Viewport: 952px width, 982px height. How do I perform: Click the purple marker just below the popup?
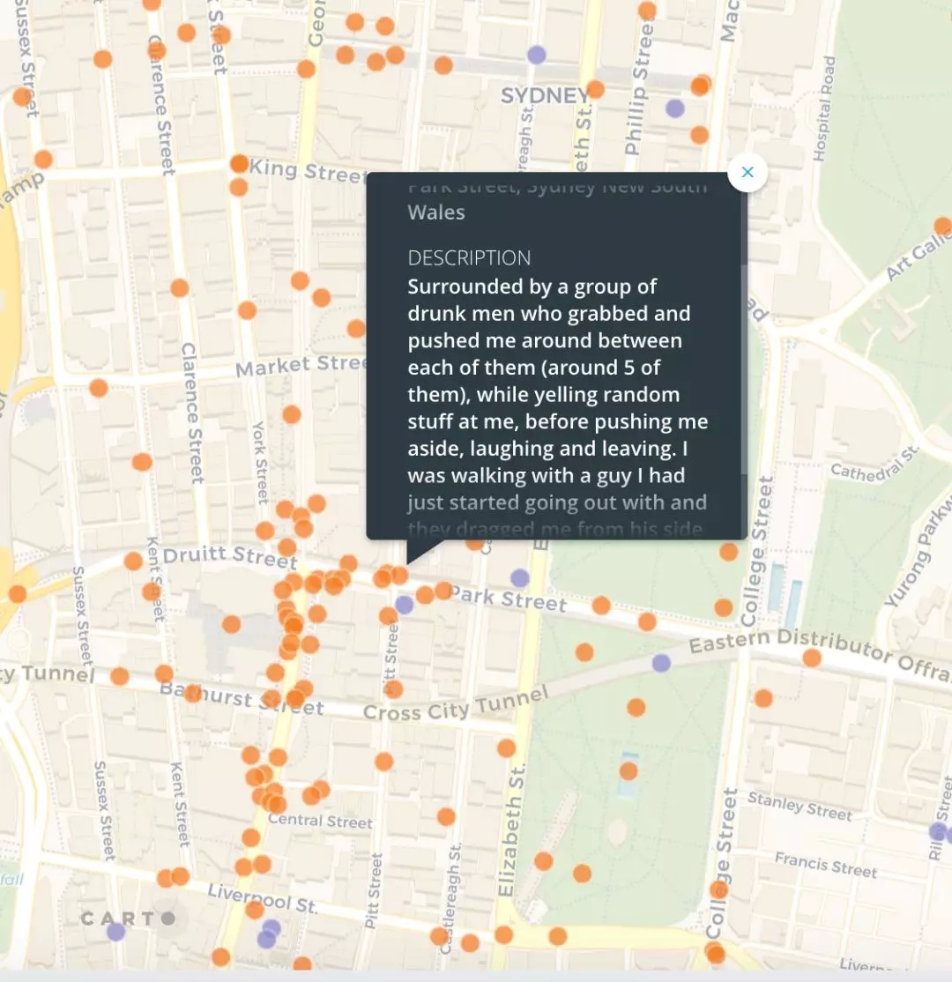click(519, 577)
